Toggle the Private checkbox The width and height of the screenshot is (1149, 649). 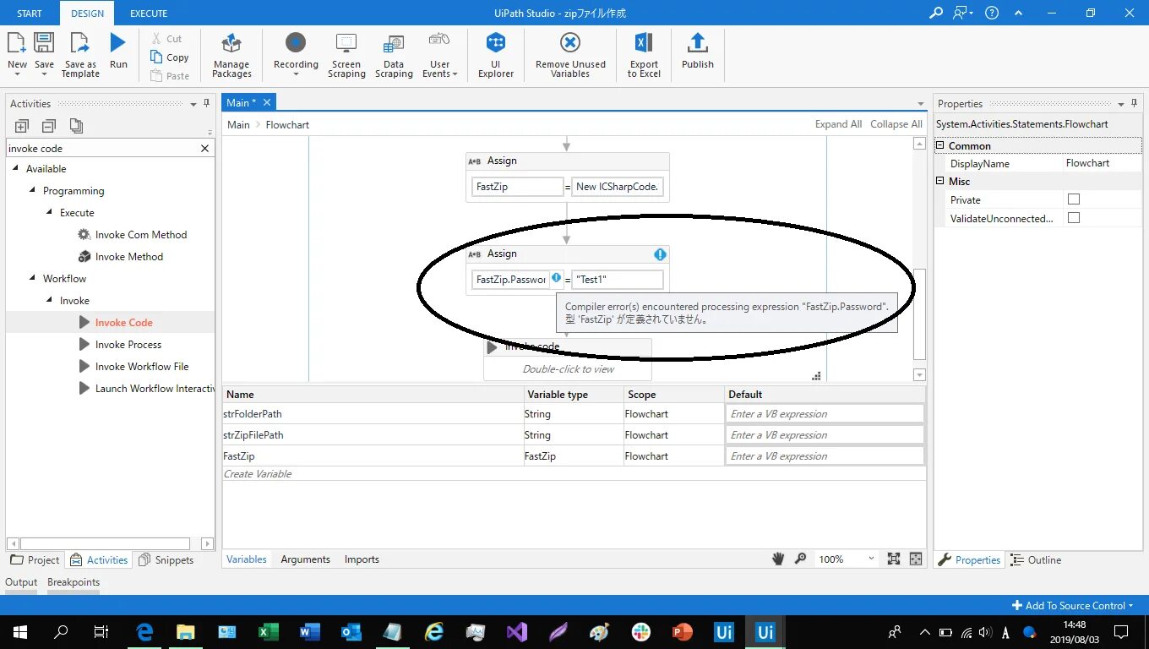click(1074, 199)
